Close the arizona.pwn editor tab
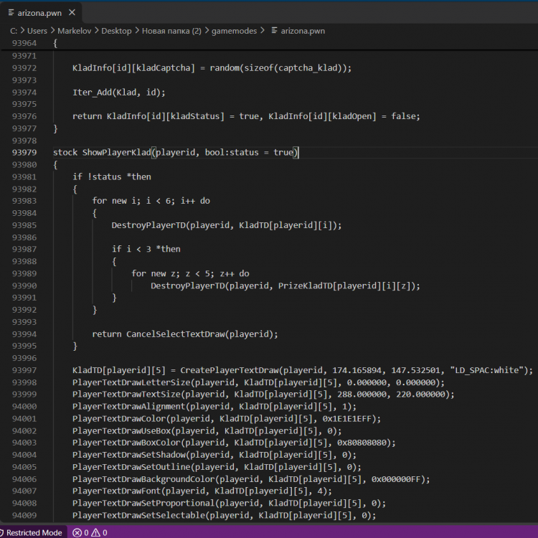This screenshot has height=538, width=538. coord(72,13)
